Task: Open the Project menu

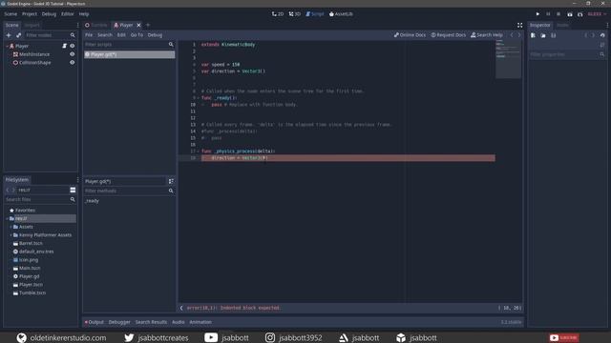Action: pos(30,14)
